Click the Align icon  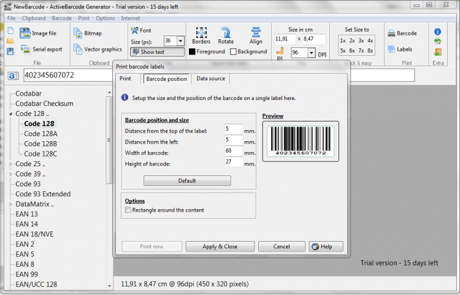click(x=256, y=36)
